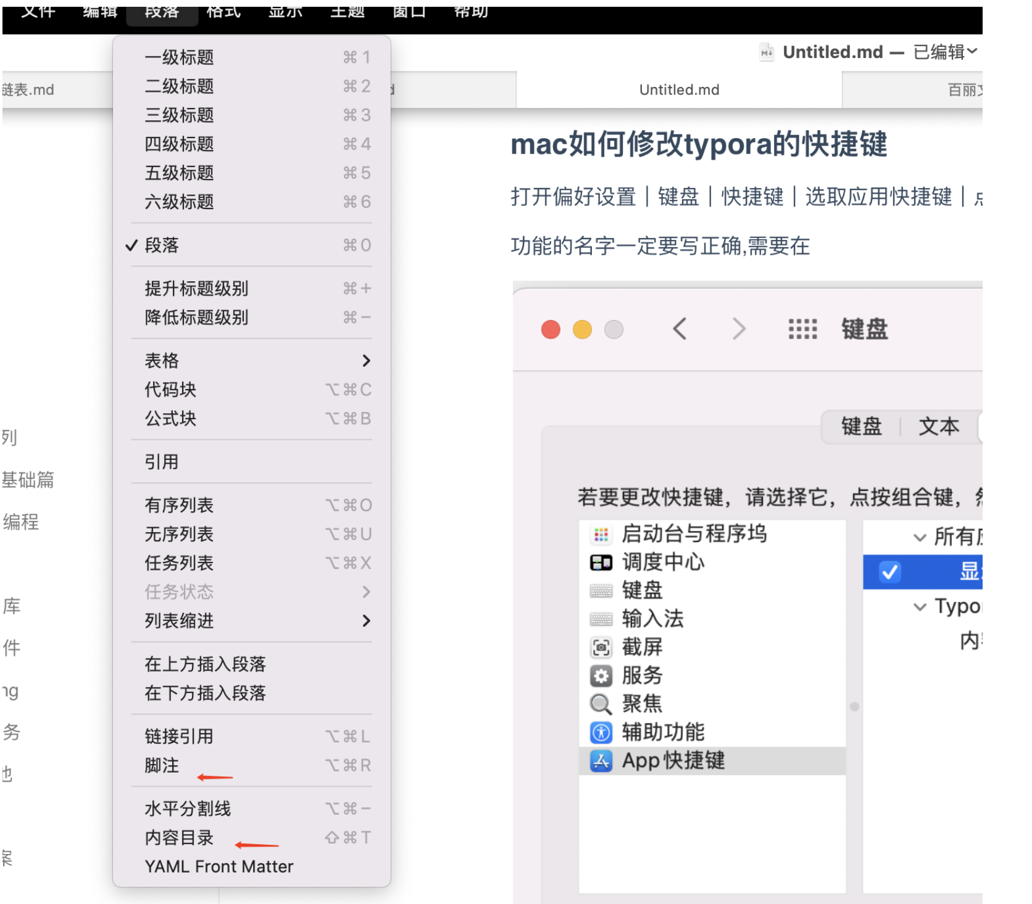Open the 主题 menu in menu bar
Screen dimensions: 1032x904
coord(347,13)
